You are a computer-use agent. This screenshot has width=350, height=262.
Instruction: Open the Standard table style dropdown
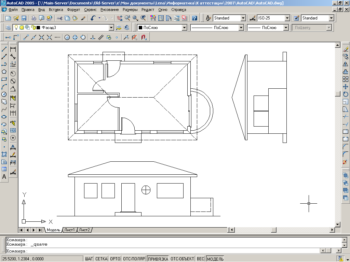coord(332,18)
